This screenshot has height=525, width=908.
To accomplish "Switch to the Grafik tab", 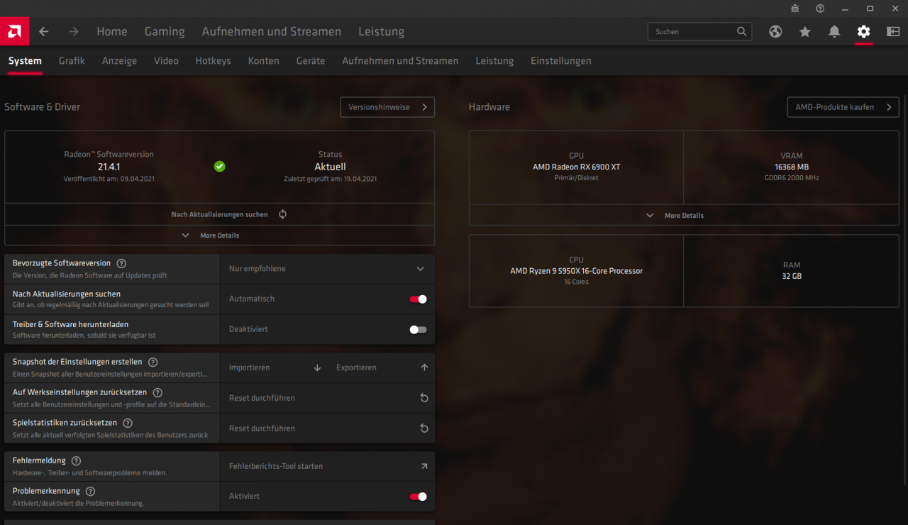I will pyautogui.click(x=72, y=61).
